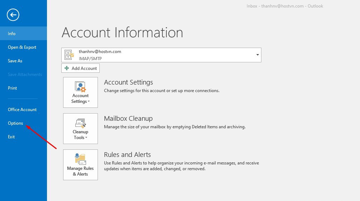Choose Save As from the sidebar
The height and width of the screenshot is (201, 360).
[15, 61]
